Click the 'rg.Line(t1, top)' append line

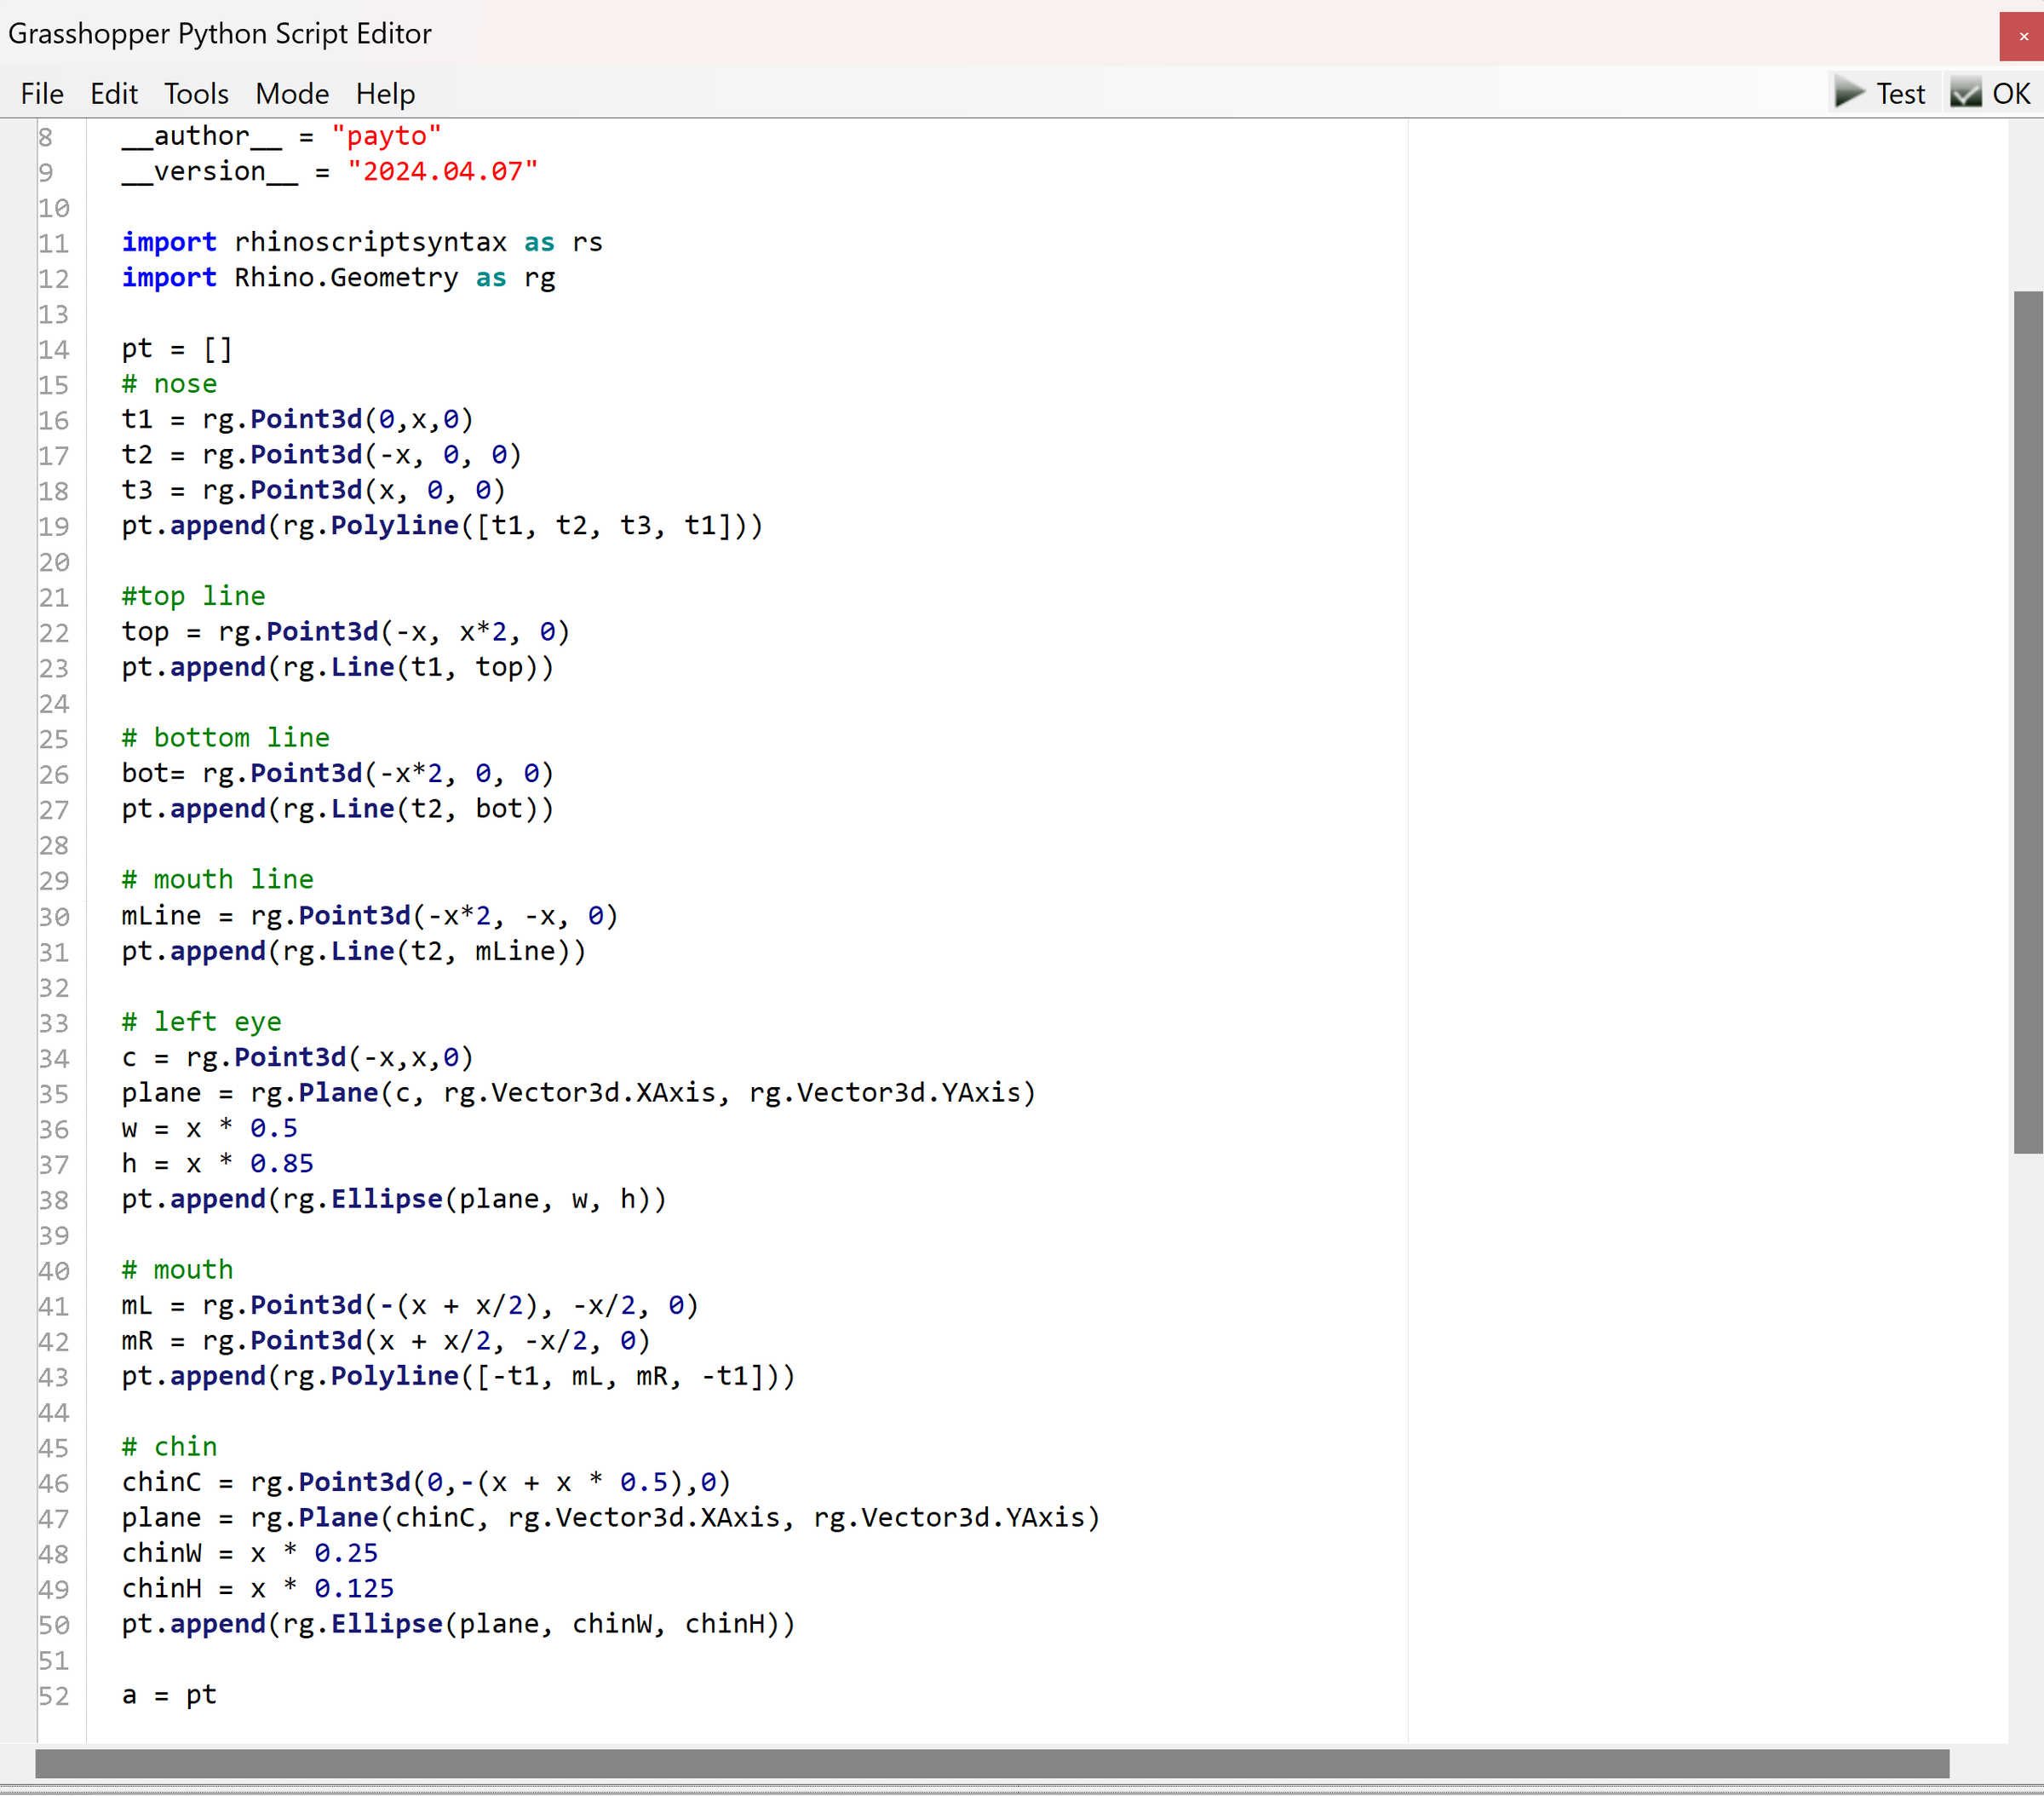pos(337,667)
